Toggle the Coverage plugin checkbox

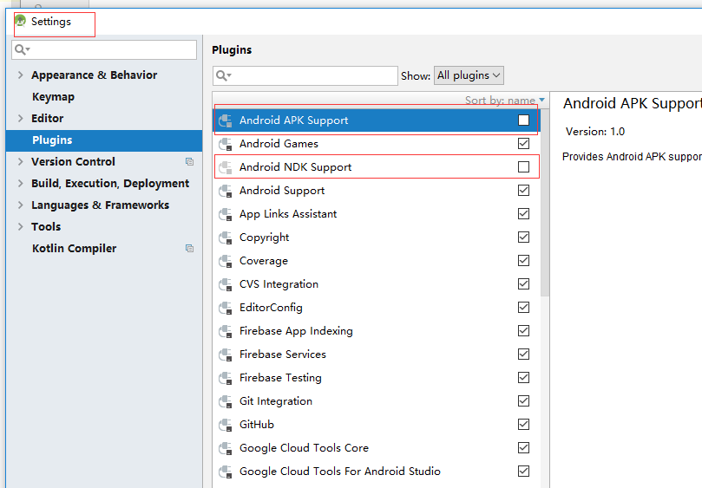tap(523, 260)
